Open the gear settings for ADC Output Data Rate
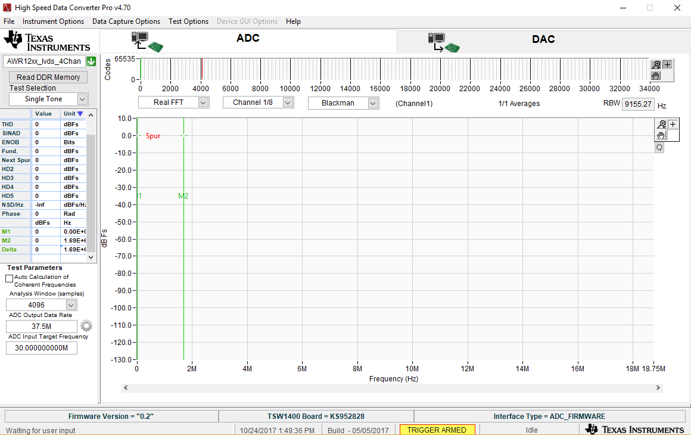691x435 pixels. [x=86, y=326]
